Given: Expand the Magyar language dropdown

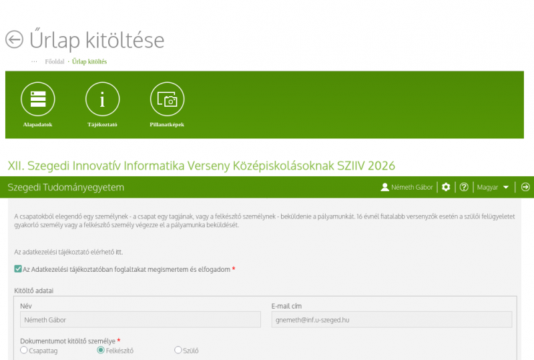Looking at the screenshot, I should click(x=493, y=187).
